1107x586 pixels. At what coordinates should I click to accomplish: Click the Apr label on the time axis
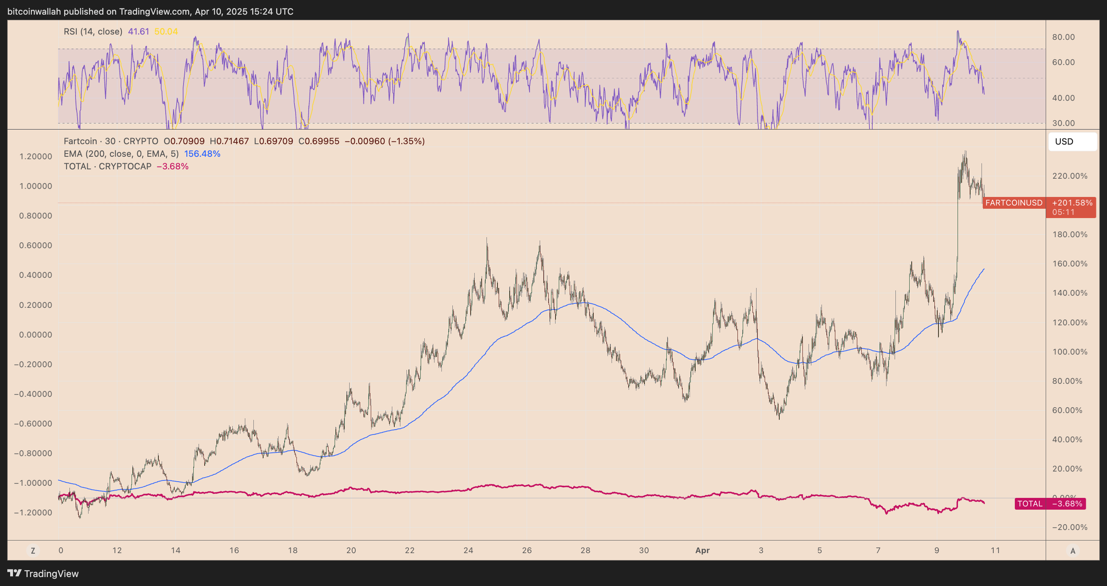point(702,550)
